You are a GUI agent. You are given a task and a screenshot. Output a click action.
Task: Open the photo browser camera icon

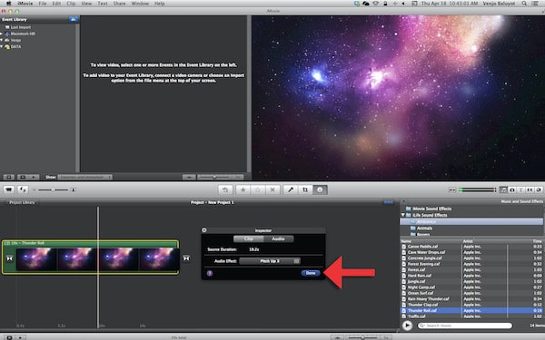click(x=512, y=189)
